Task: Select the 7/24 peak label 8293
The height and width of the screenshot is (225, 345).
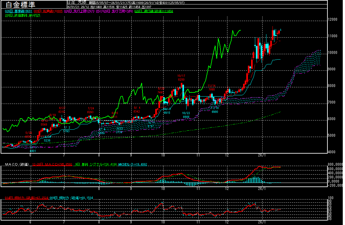Action: coord(91,112)
